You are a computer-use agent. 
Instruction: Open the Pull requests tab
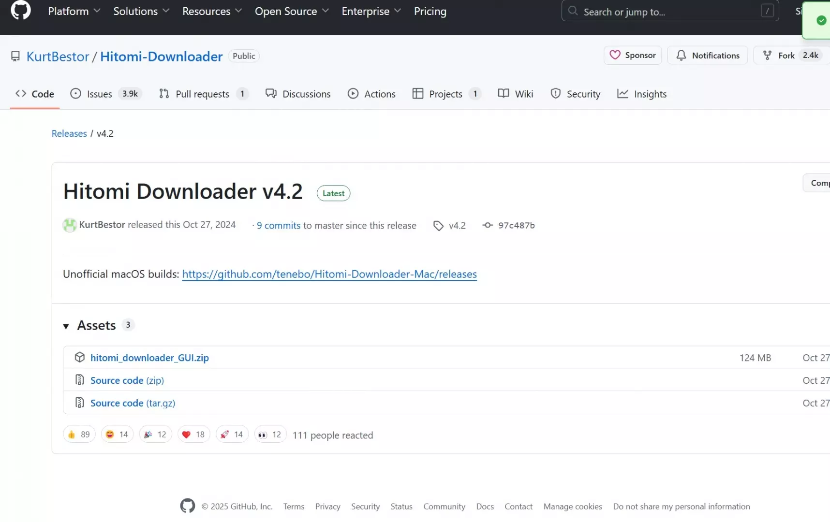click(x=204, y=94)
